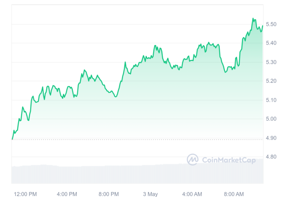Click the CoinMarketCap watermark text

click(229, 160)
